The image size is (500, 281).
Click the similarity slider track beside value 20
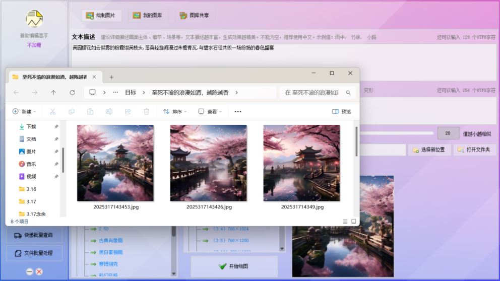[x=397, y=133]
